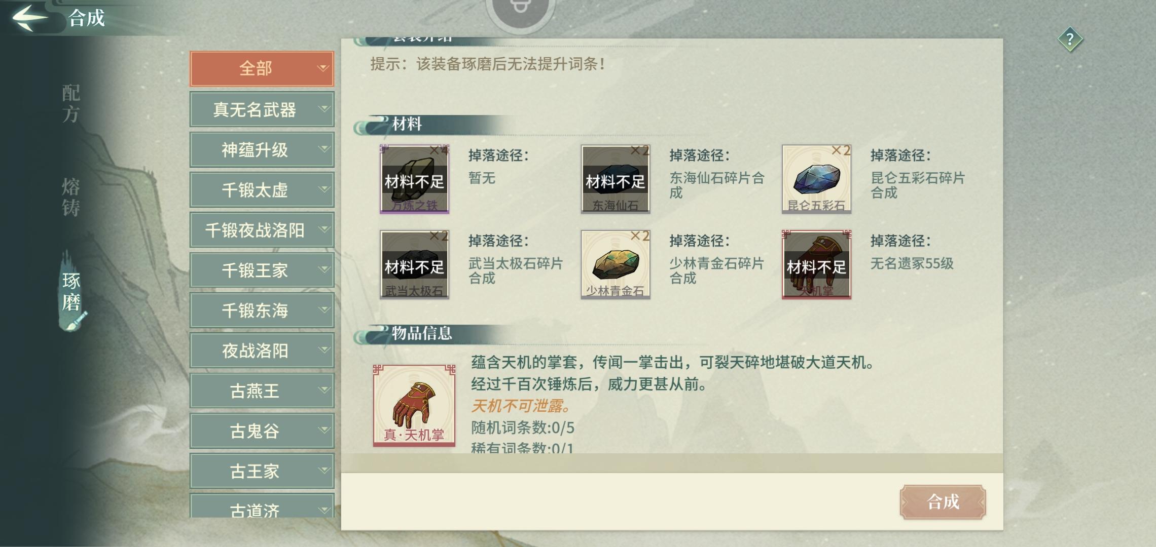Expand the 古鬼谷 category

(x=262, y=431)
